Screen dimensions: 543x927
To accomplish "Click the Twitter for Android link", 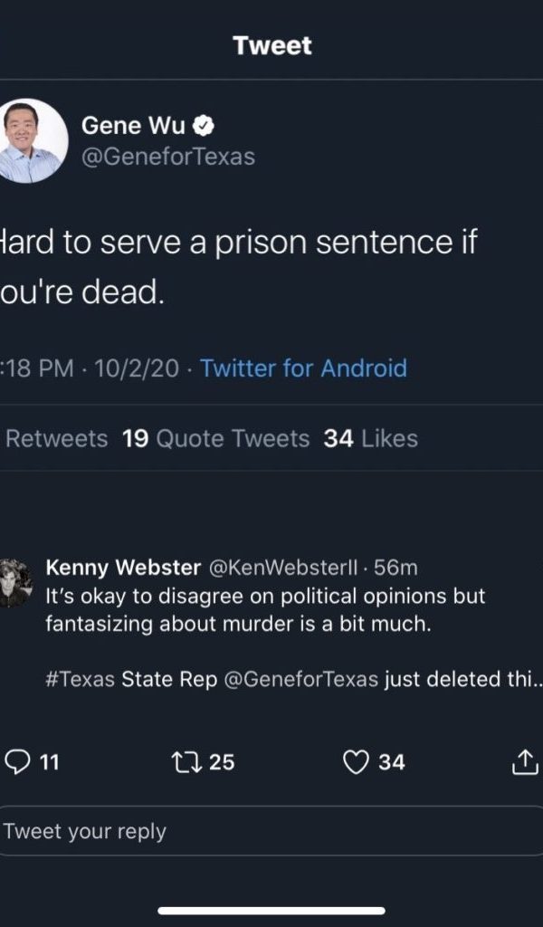I will [x=303, y=368].
